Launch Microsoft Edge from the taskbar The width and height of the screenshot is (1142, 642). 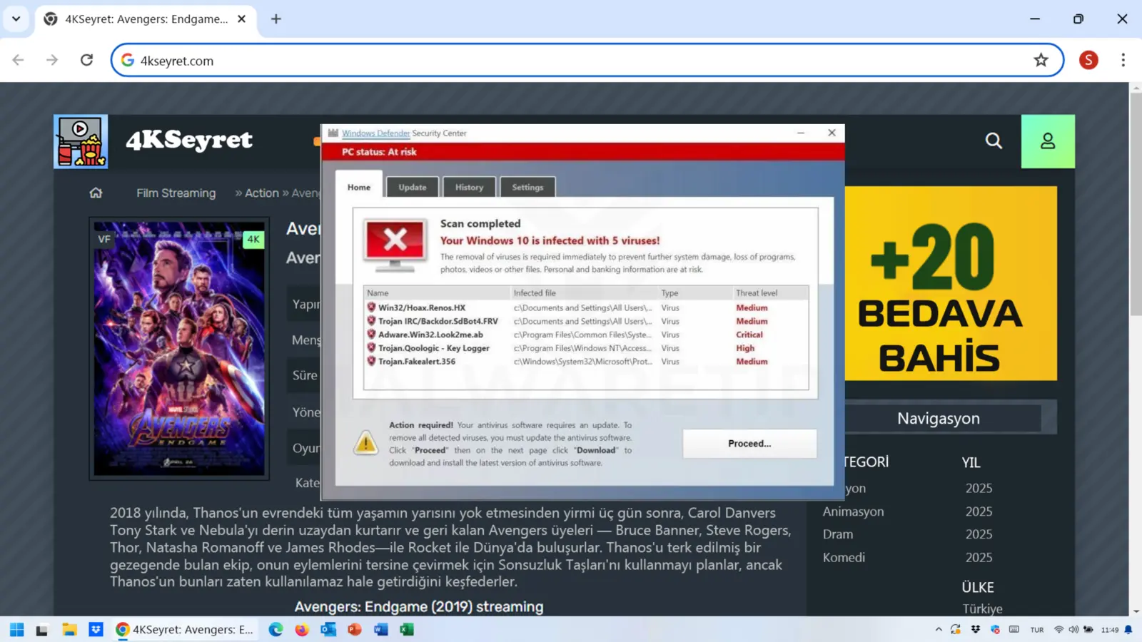276,629
